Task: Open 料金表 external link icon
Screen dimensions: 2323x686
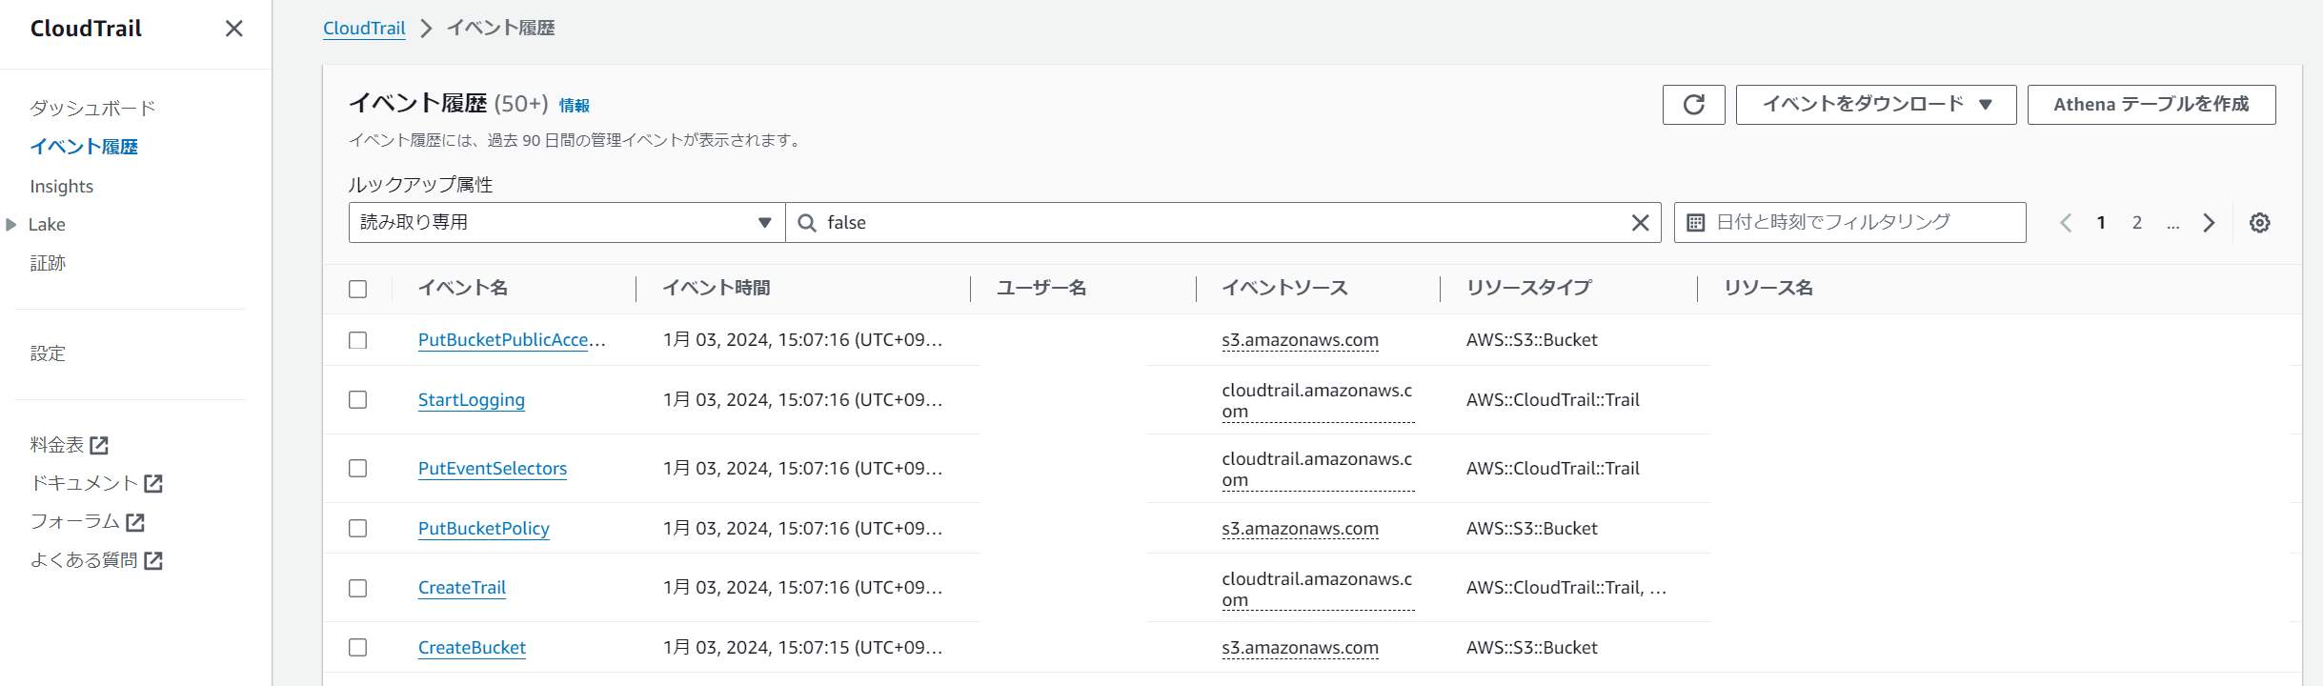Action: tap(99, 445)
